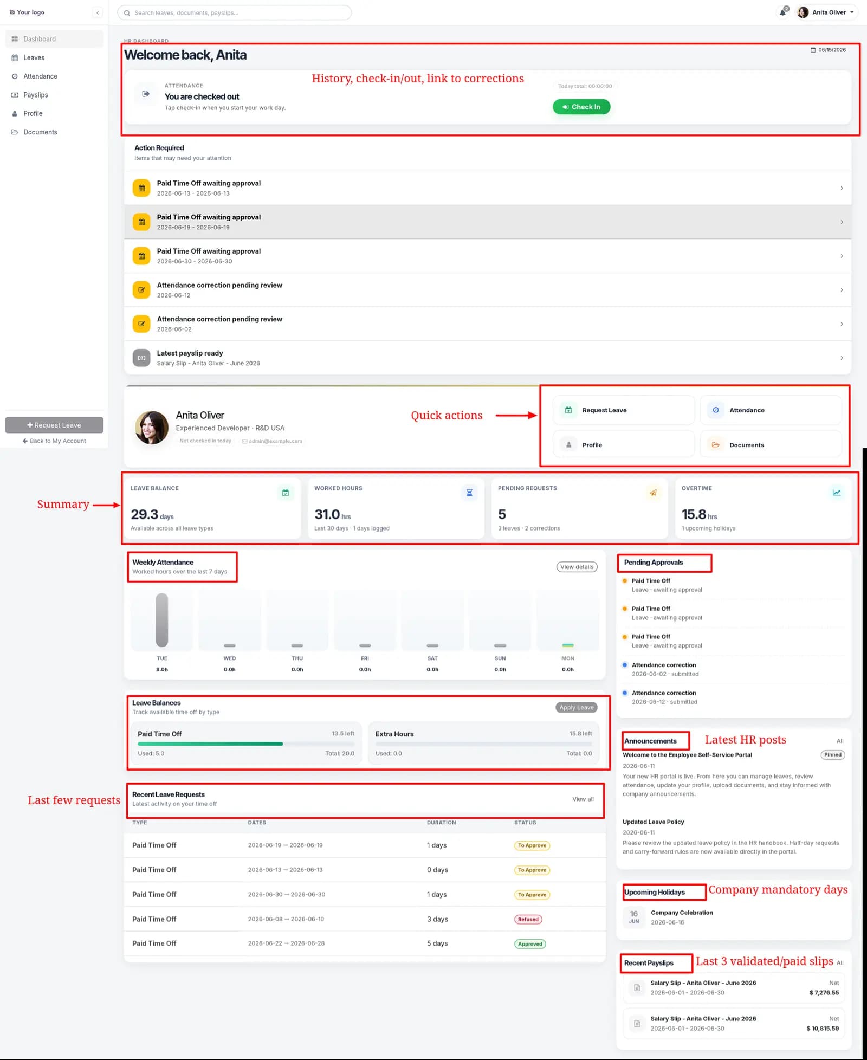Expand the Attendance correction 2026-06-12 chevron
The width and height of the screenshot is (867, 1060).
tap(842, 290)
